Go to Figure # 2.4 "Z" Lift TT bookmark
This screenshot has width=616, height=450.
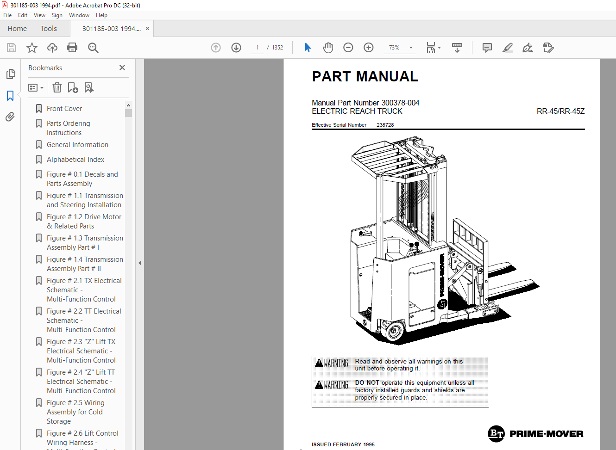coord(81,382)
